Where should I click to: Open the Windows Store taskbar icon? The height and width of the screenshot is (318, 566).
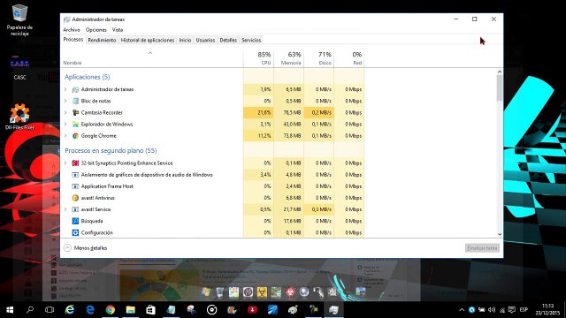(150, 310)
